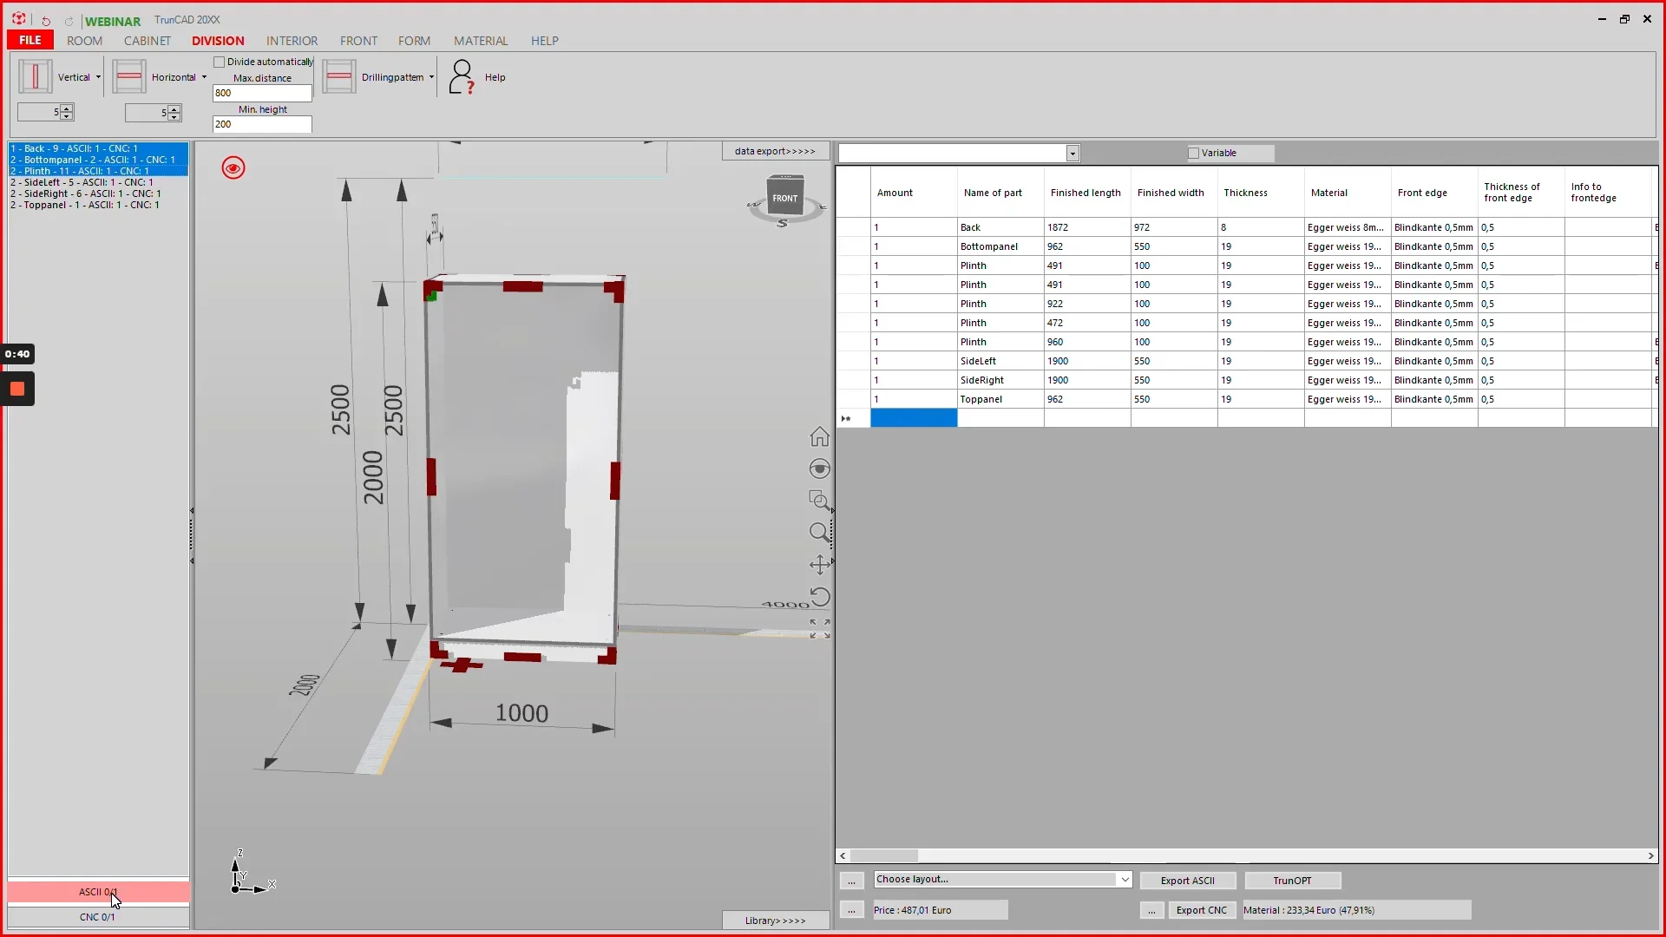Click the FRONT view cube
Viewport: 1666px width, 937px height.
[785, 197]
